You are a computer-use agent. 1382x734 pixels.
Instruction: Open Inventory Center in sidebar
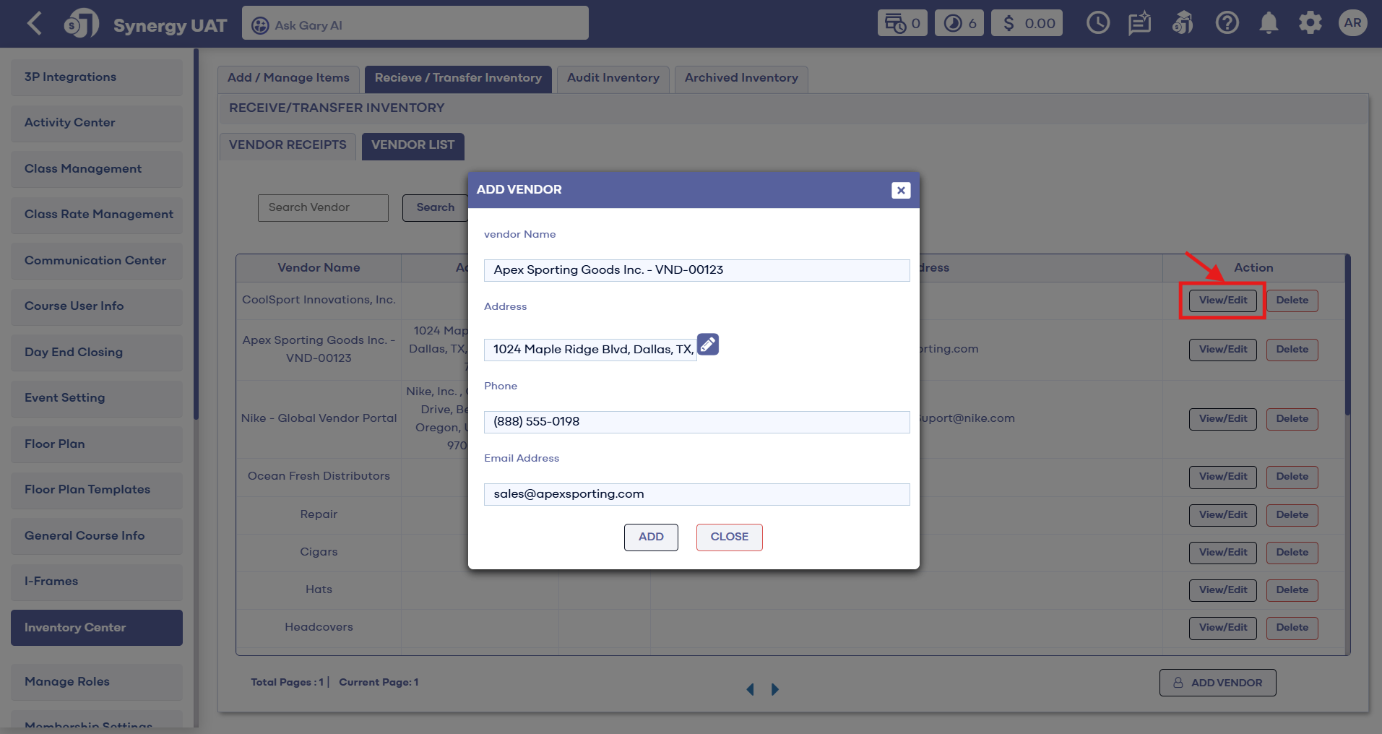pos(97,628)
